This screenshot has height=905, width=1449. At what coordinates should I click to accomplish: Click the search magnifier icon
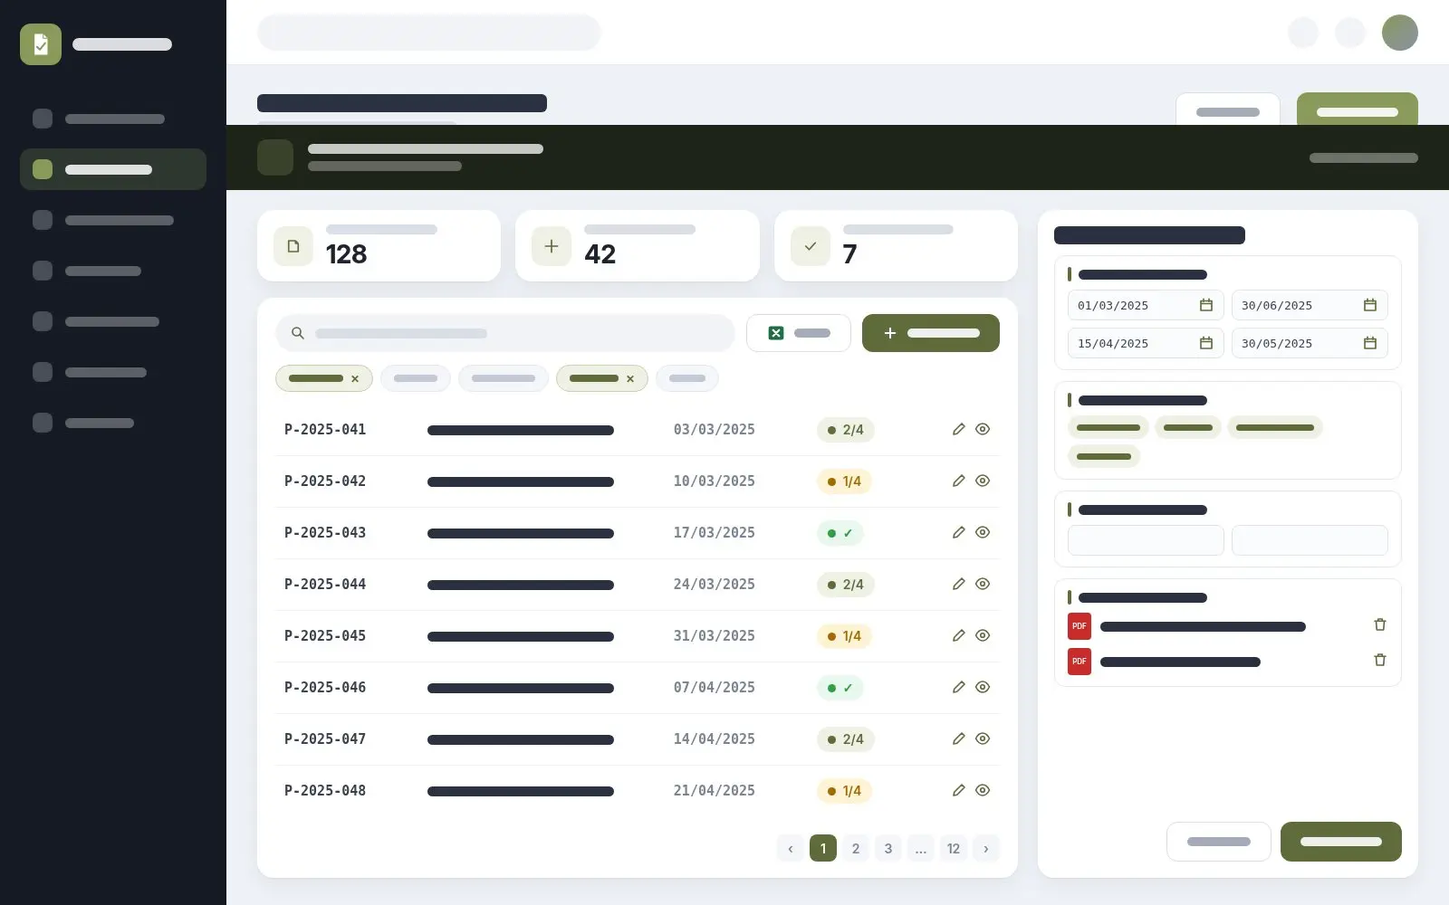(x=297, y=333)
